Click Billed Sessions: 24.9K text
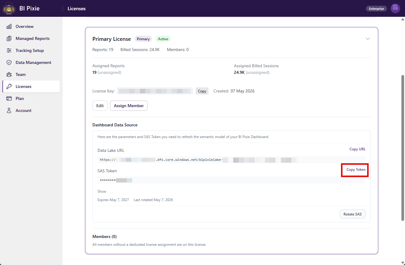 (x=140, y=50)
